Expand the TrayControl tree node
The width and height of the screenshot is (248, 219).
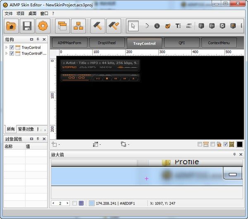click(x=6, y=47)
